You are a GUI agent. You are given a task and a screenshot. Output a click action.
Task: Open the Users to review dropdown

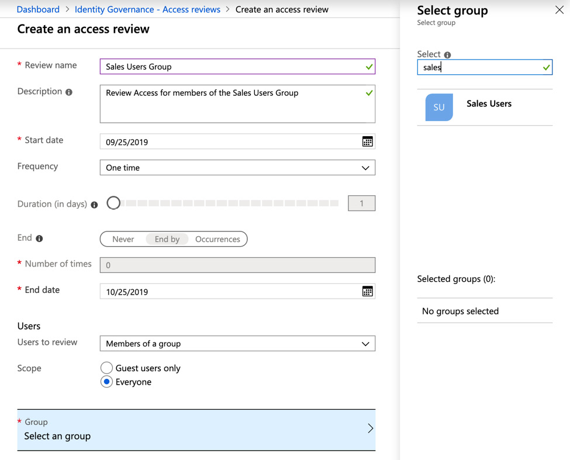237,344
